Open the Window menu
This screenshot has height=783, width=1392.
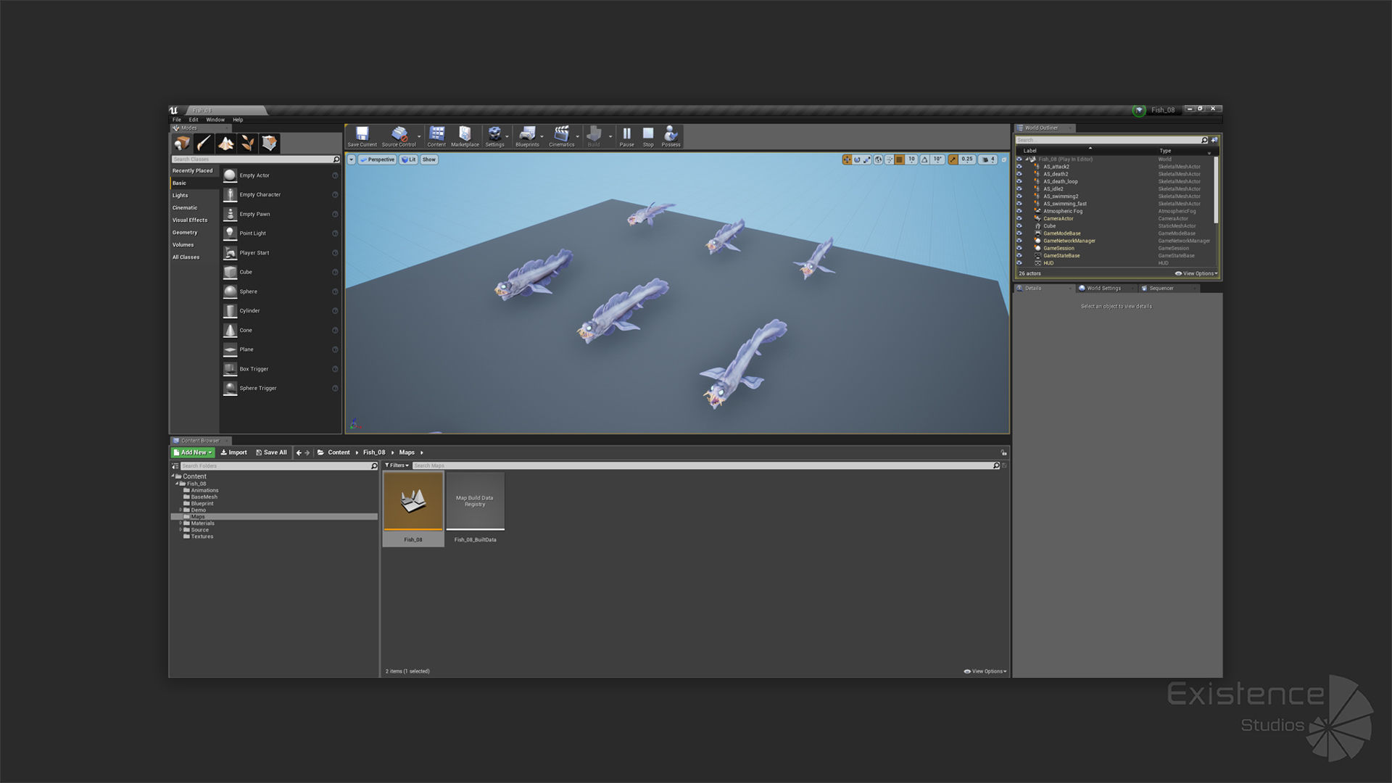pyautogui.click(x=215, y=120)
